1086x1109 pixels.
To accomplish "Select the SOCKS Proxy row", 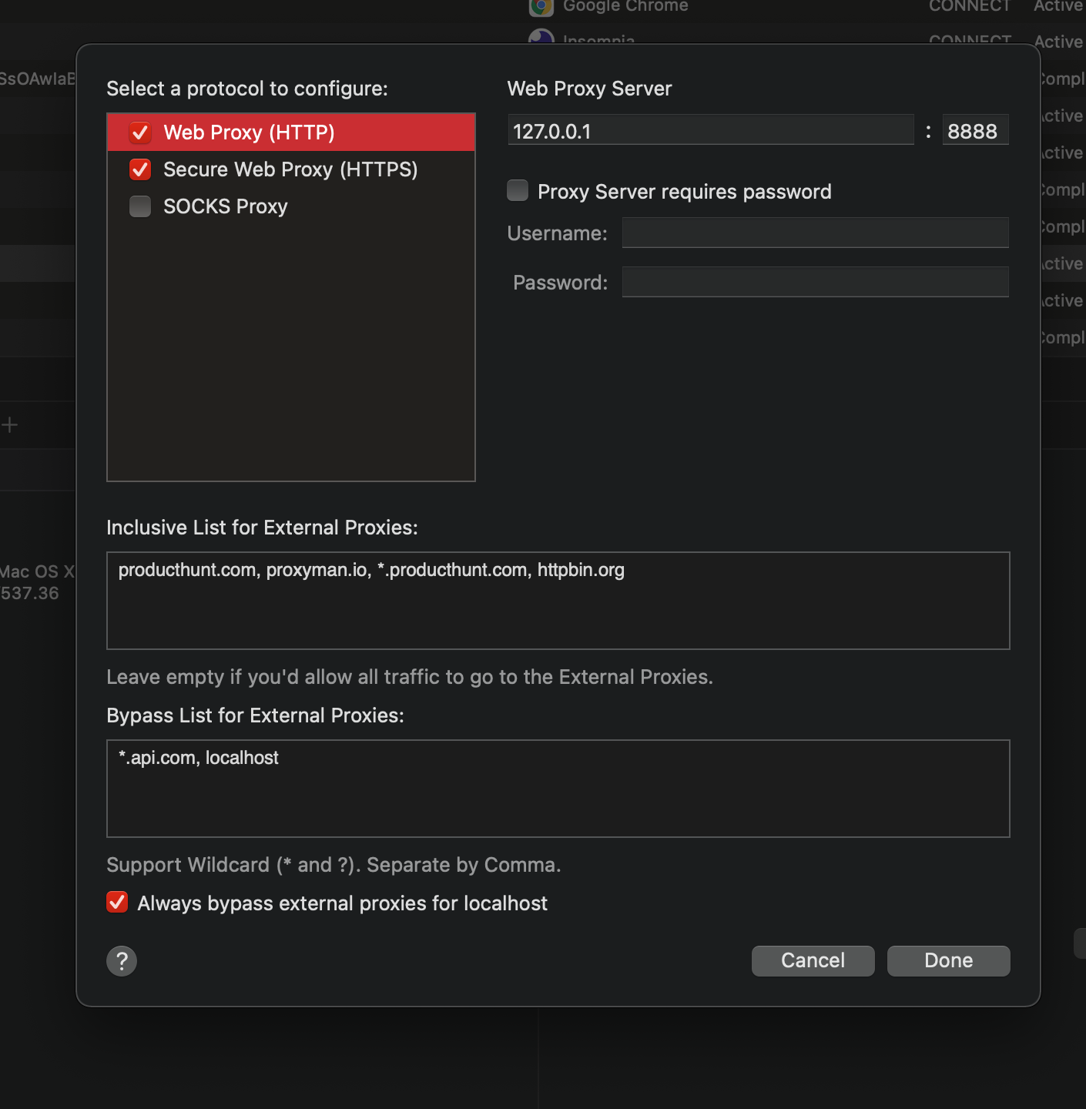I will [291, 206].
